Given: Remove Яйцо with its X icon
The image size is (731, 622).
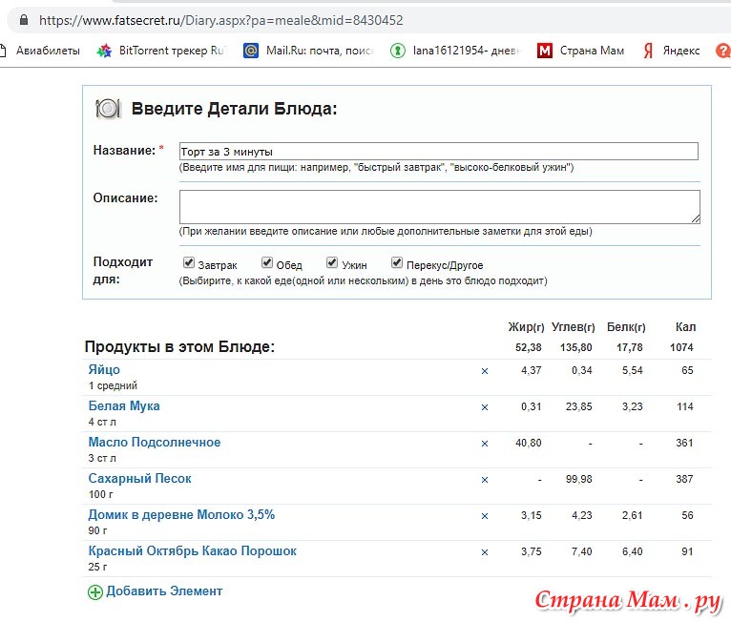Looking at the screenshot, I should pos(485,371).
